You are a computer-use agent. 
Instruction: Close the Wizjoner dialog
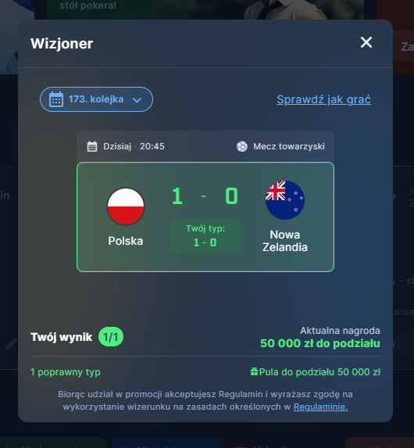point(366,42)
